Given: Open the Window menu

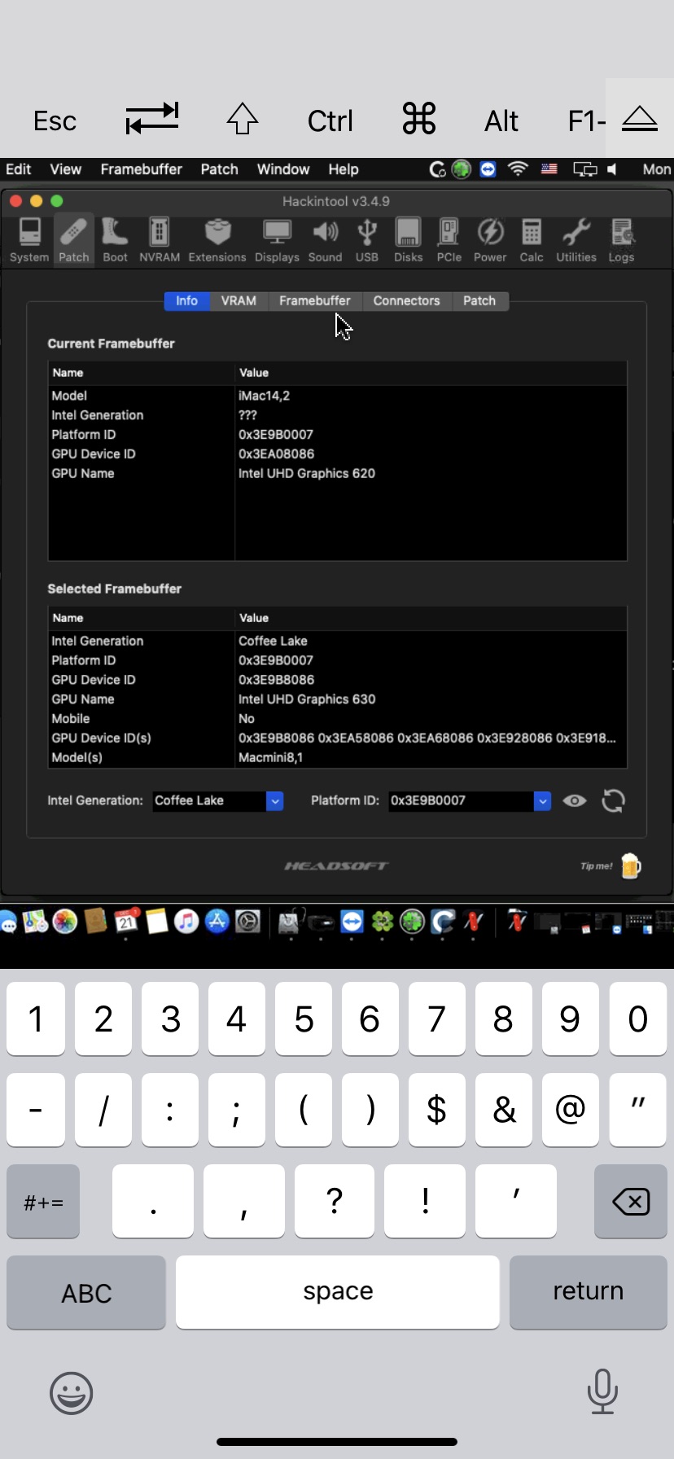Looking at the screenshot, I should [282, 169].
